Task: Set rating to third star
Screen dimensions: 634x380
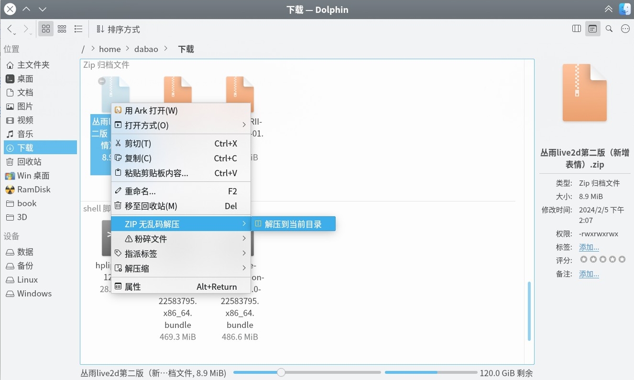Action: [602, 260]
